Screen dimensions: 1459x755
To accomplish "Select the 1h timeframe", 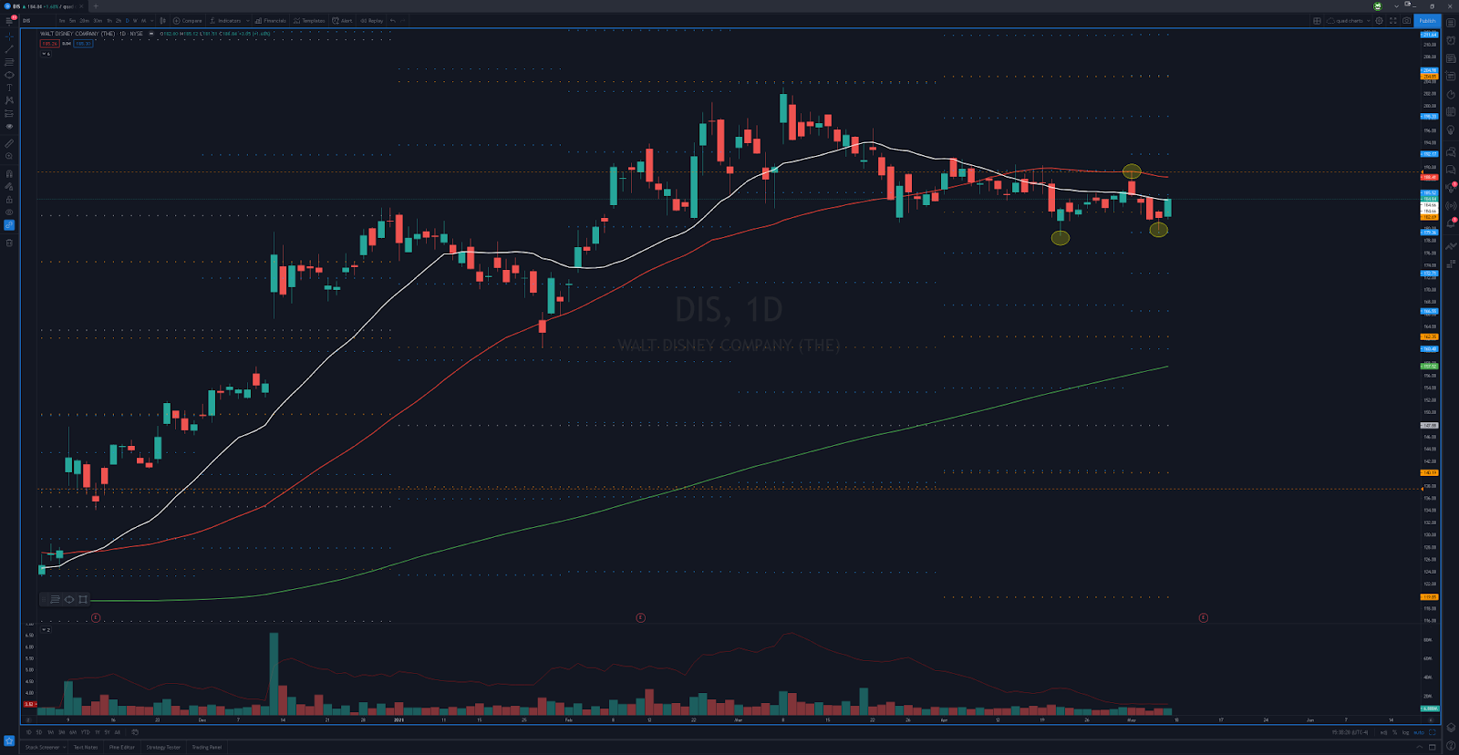I will coord(109,20).
